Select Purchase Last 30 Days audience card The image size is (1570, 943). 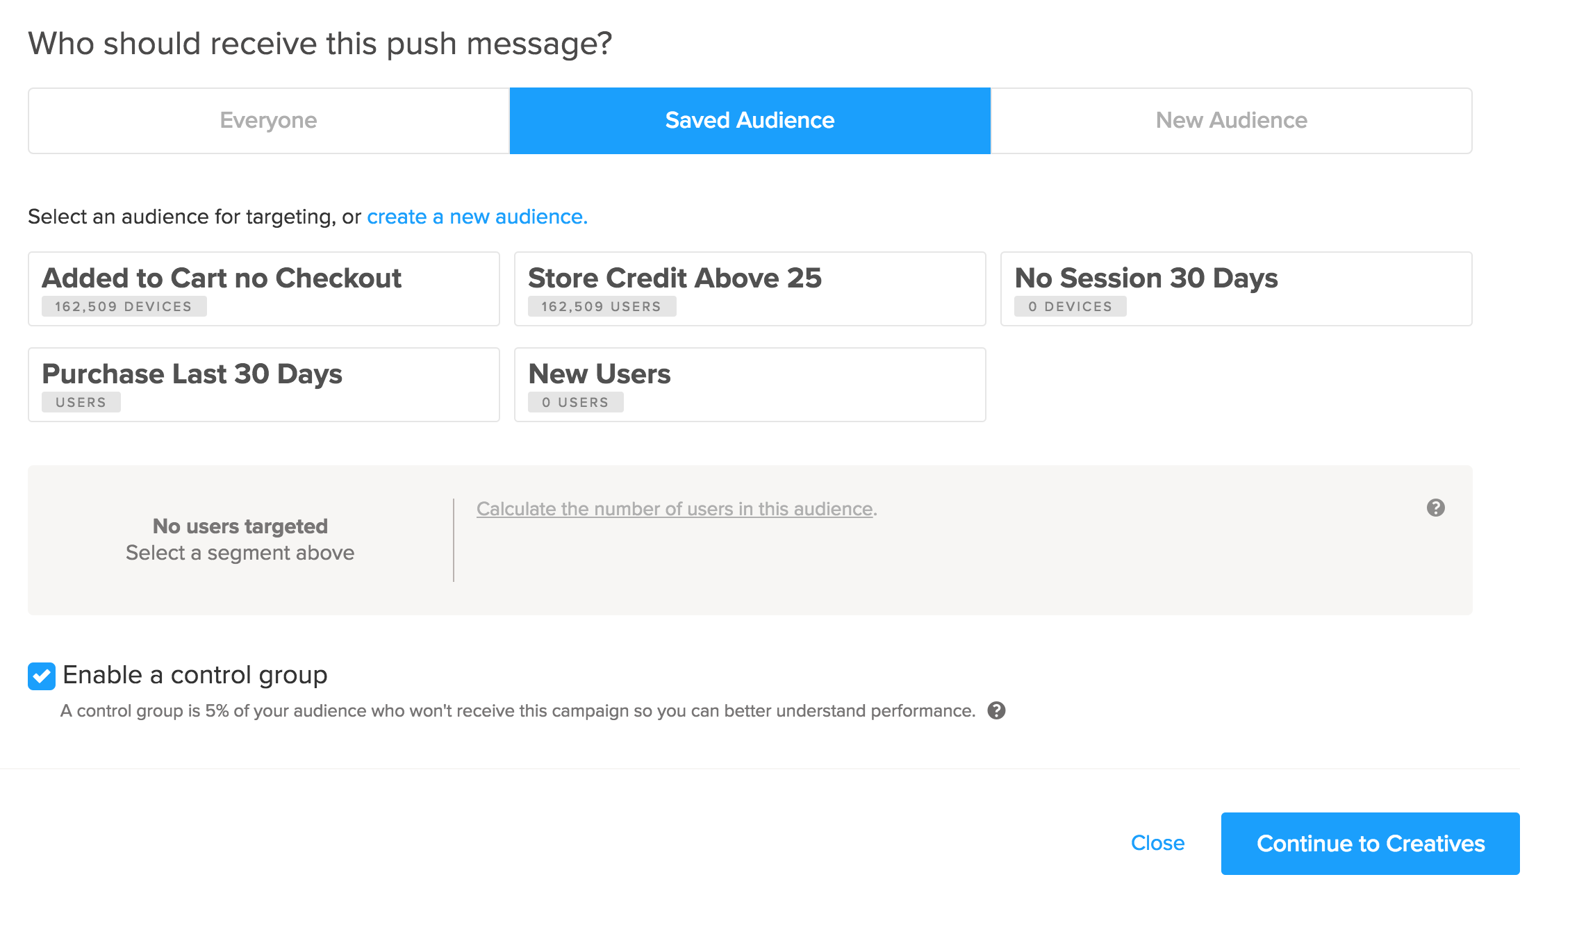pyautogui.click(x=263, y=384)
